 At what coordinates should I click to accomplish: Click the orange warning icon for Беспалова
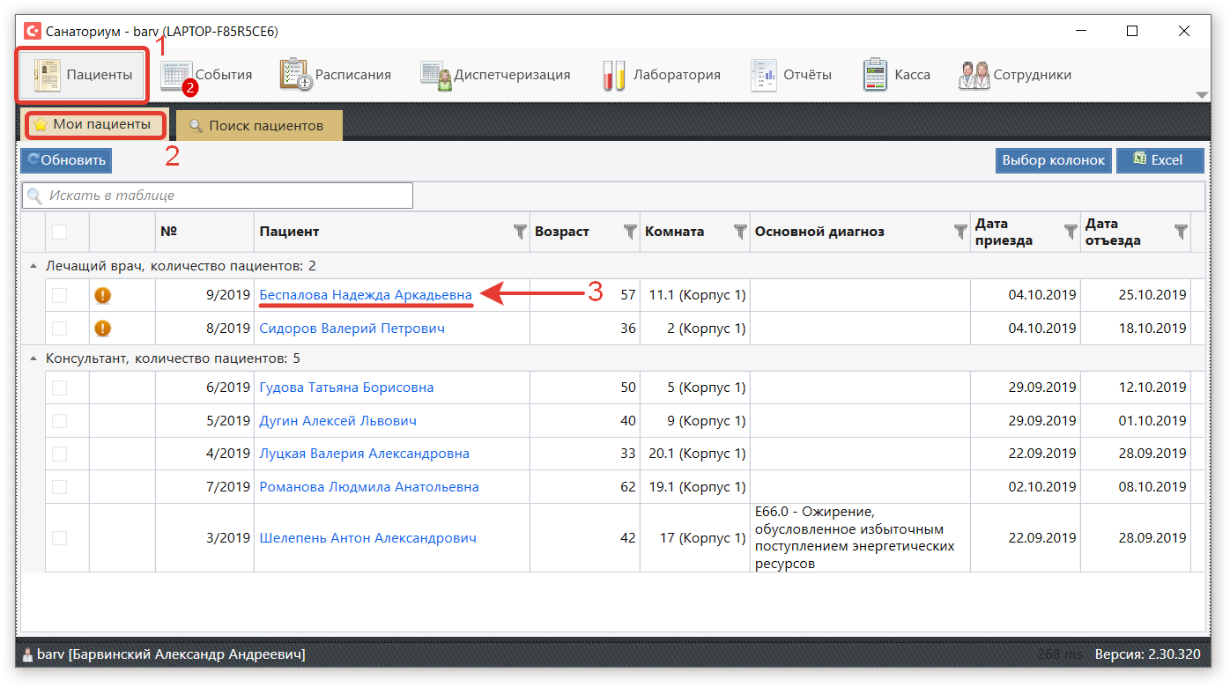coord(103,295)
